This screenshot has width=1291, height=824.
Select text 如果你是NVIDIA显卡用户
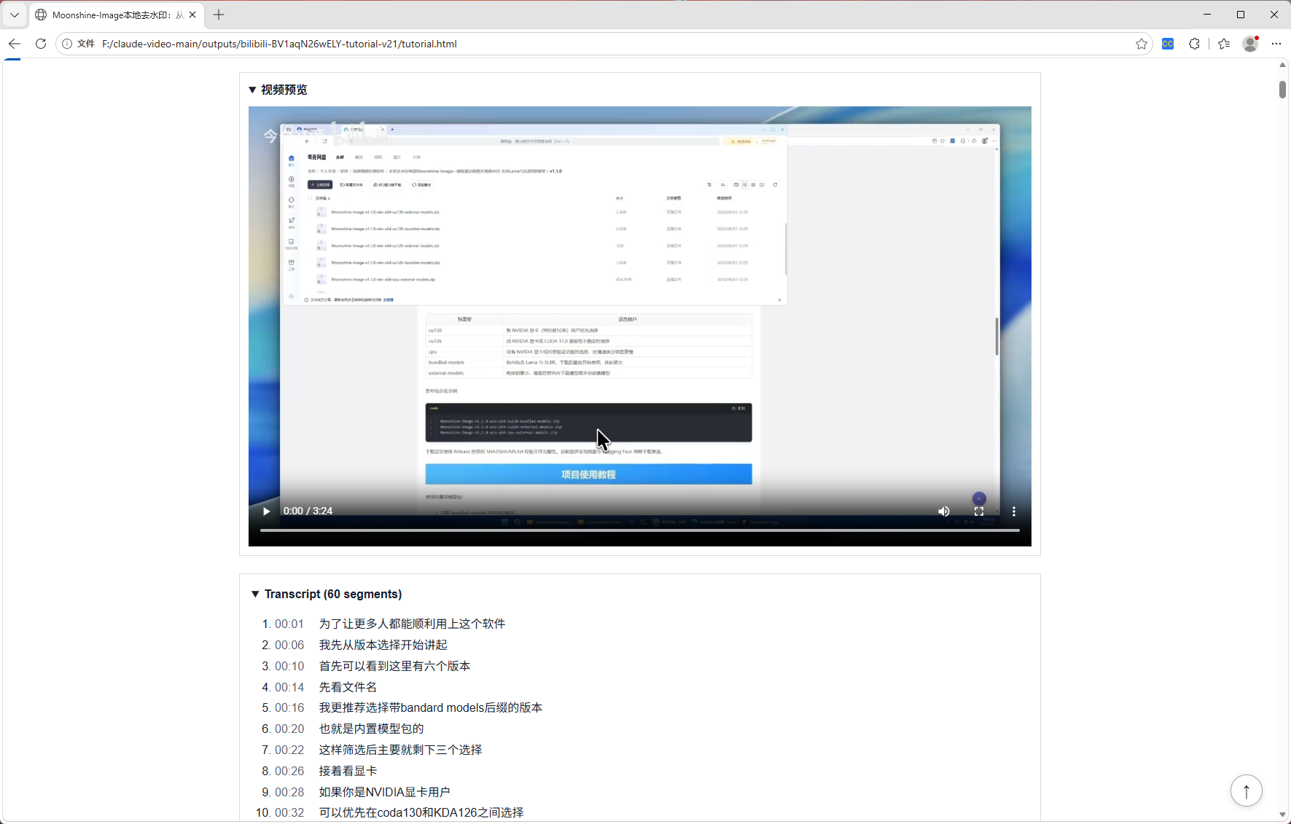pyautogui.click(x=384, y=792)
